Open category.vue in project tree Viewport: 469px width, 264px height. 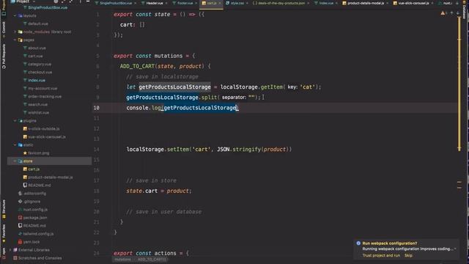point(40,64)
